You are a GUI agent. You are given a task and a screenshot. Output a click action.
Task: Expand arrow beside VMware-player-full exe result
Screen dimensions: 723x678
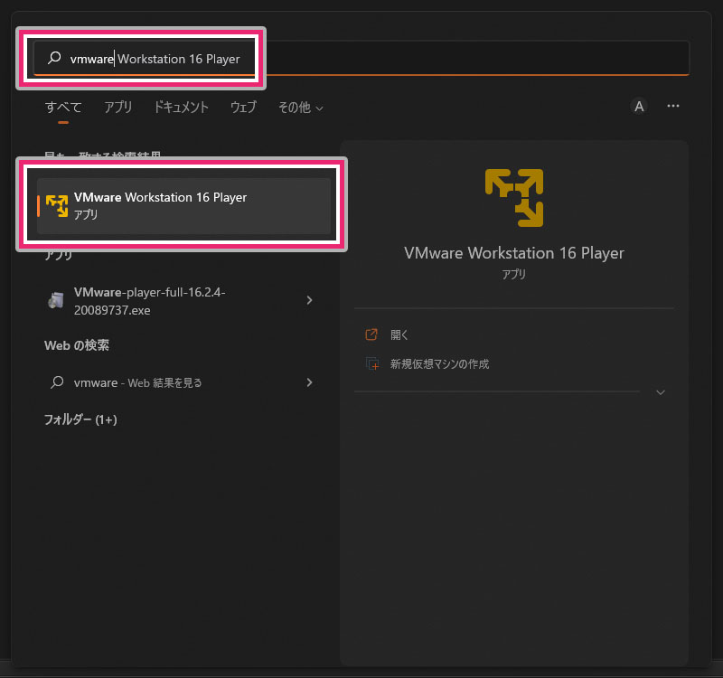click(309, 300)
